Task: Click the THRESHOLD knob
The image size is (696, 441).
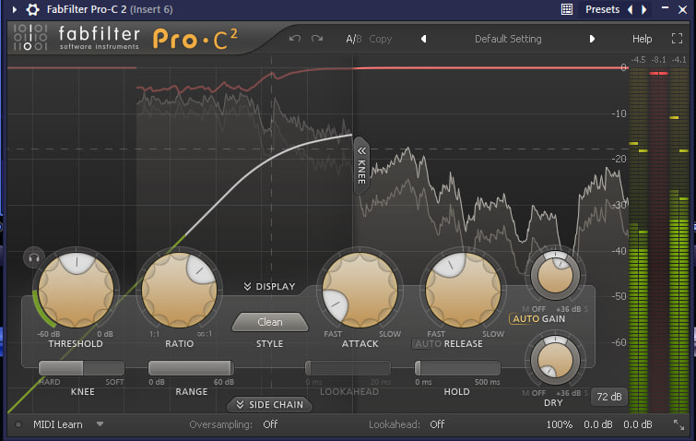Action: [x=76, y=291]
